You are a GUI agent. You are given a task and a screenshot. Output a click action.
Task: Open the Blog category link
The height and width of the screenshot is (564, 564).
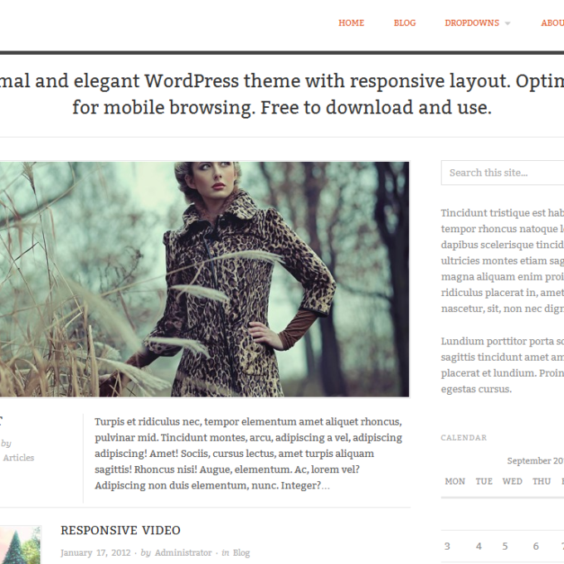pos(241,552)
